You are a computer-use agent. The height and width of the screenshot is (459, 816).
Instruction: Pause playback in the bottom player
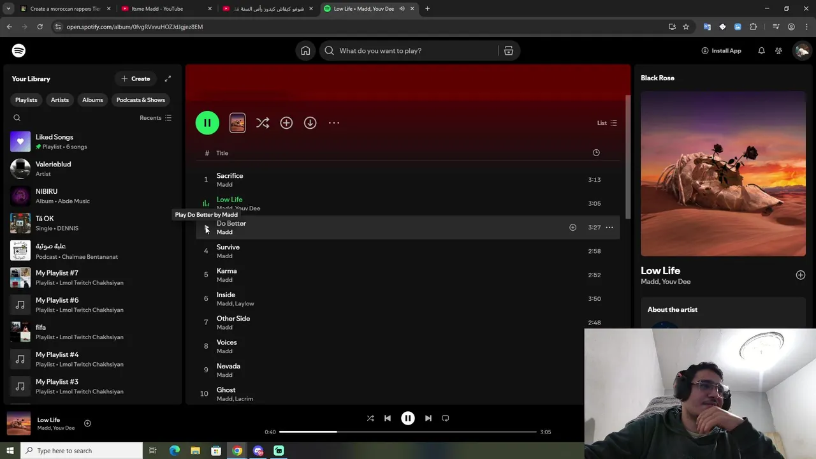[x=408, y=418]
